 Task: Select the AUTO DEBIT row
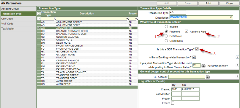87,84
